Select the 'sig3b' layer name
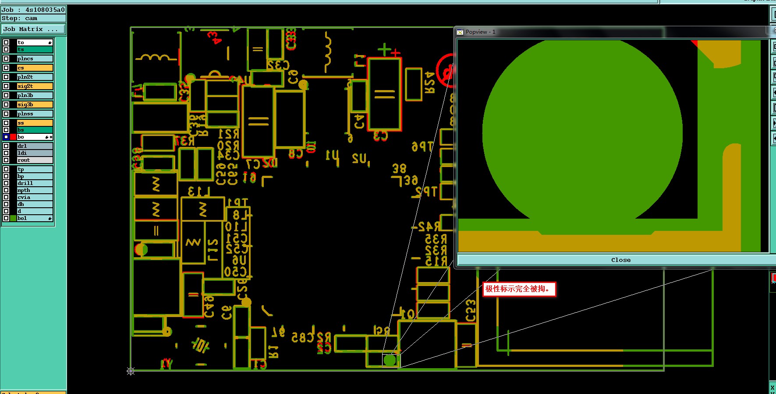 point(35,105)
